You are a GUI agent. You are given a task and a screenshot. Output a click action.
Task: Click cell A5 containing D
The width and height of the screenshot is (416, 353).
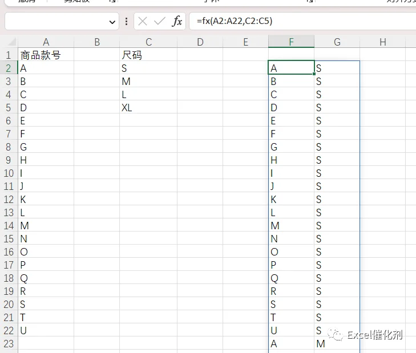point(46,107)
